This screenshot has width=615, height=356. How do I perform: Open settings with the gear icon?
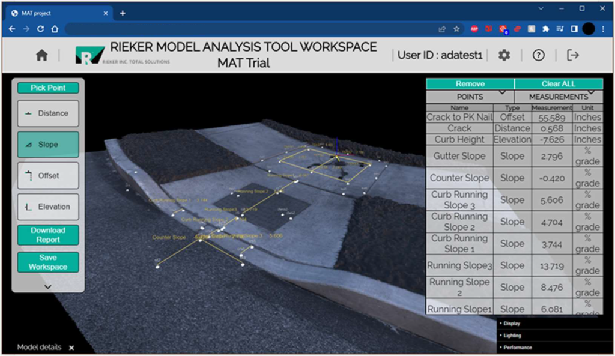(504, 55)
